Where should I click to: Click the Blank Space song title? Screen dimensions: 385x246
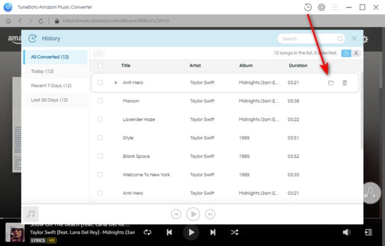click(x=136, y=156)
